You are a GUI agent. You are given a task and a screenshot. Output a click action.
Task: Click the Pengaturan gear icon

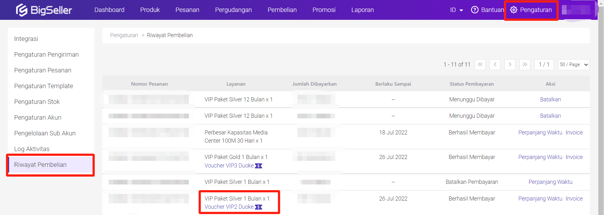[513, 10]
